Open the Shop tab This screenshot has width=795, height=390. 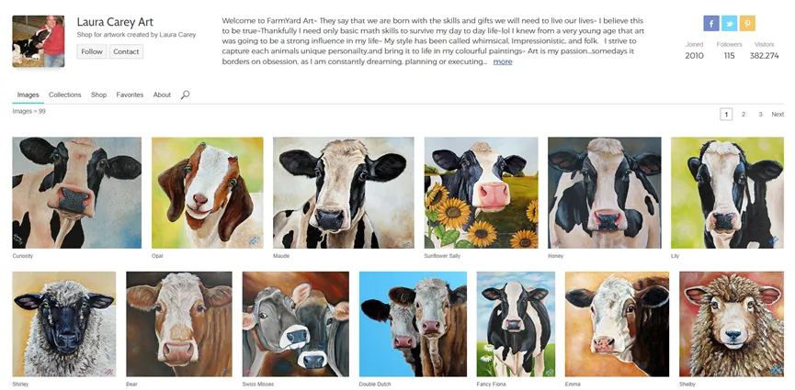click(98, 95)
